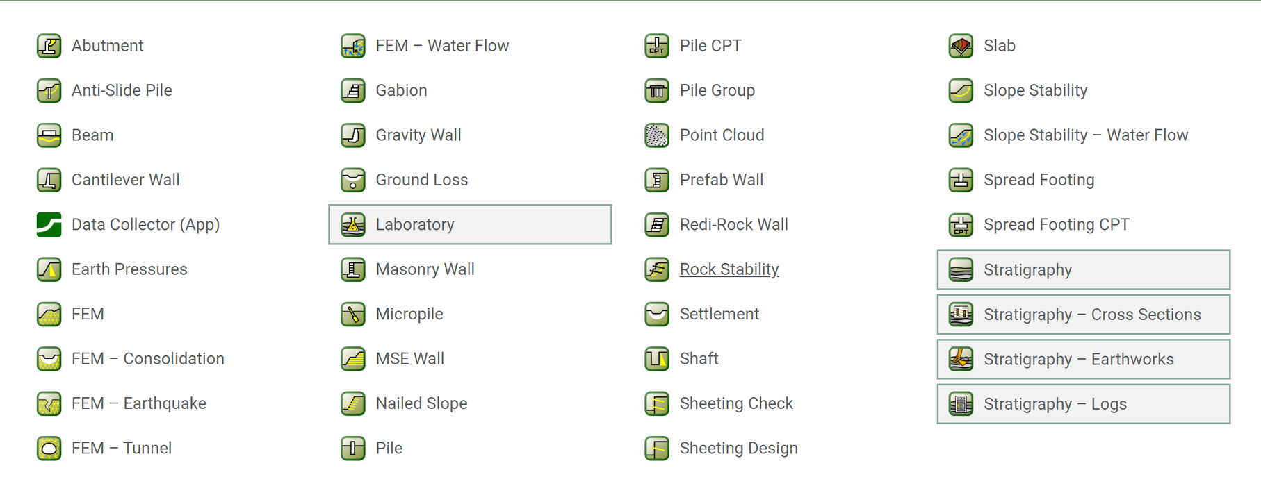Click the Slab program icon

[961, 46]
